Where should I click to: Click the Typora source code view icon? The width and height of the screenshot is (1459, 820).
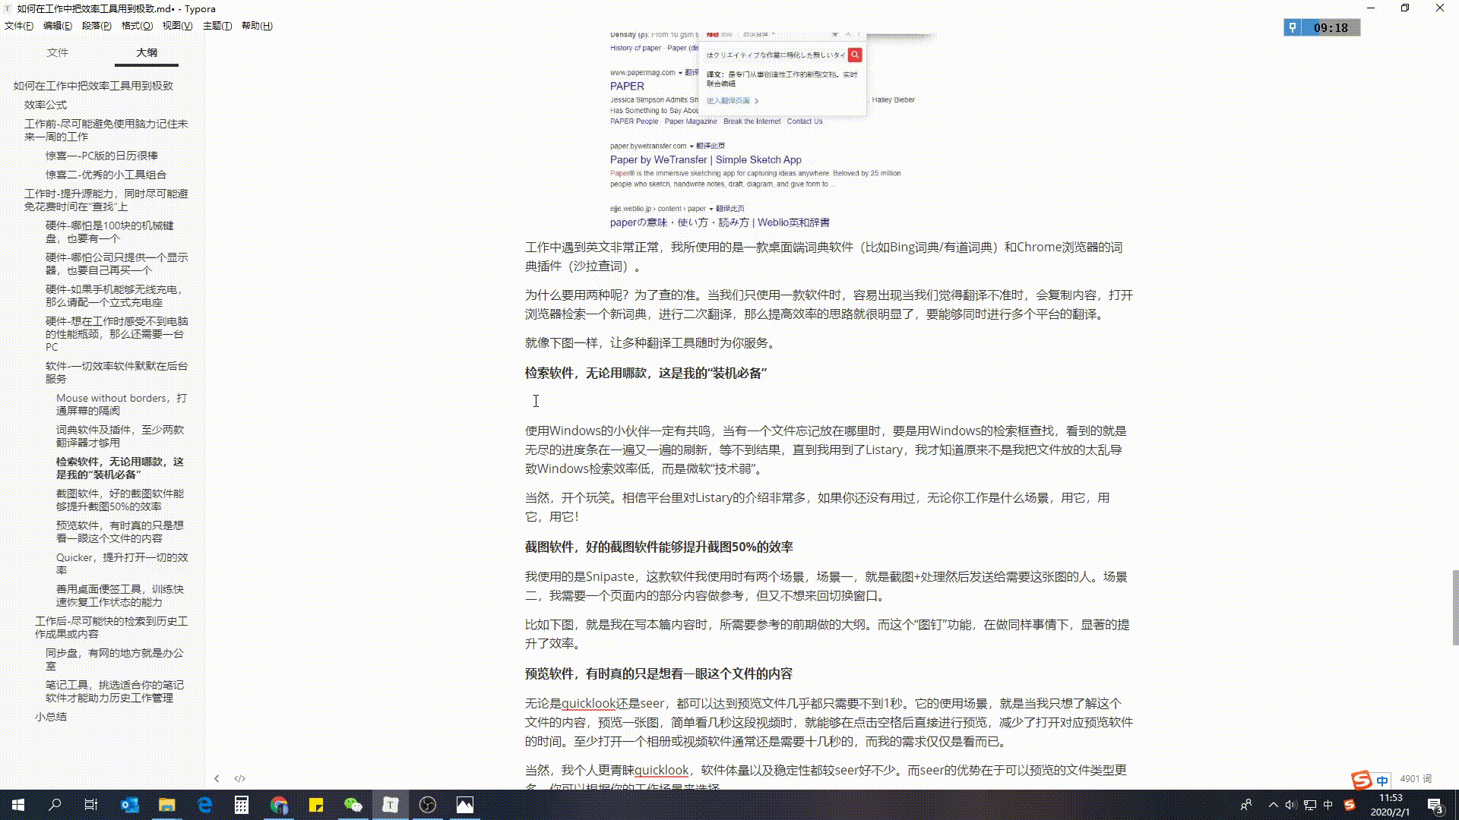click(239, 778)
